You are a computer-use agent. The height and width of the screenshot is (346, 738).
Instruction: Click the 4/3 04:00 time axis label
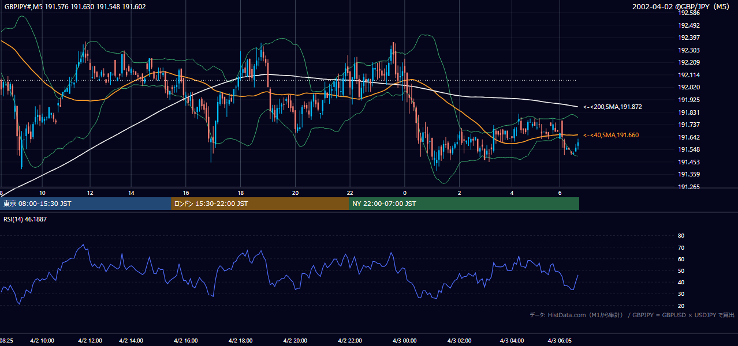tap(512, 341)
